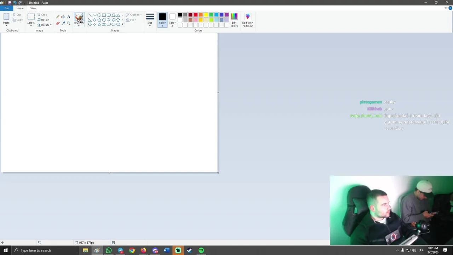Open the Paint help icon
Viewport: 453px width, 255px height.
click(x=450, y=8)
